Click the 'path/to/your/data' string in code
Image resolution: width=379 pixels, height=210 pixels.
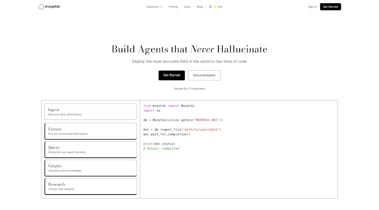click(201, 129)
